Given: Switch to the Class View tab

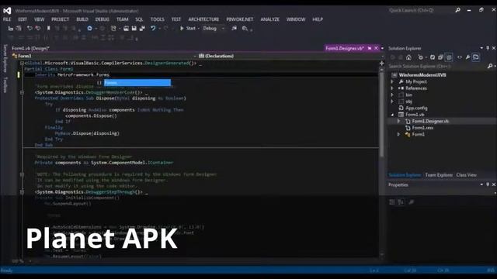Looking at the screenshot, I should pyautogui.click(x=466, y=175).
